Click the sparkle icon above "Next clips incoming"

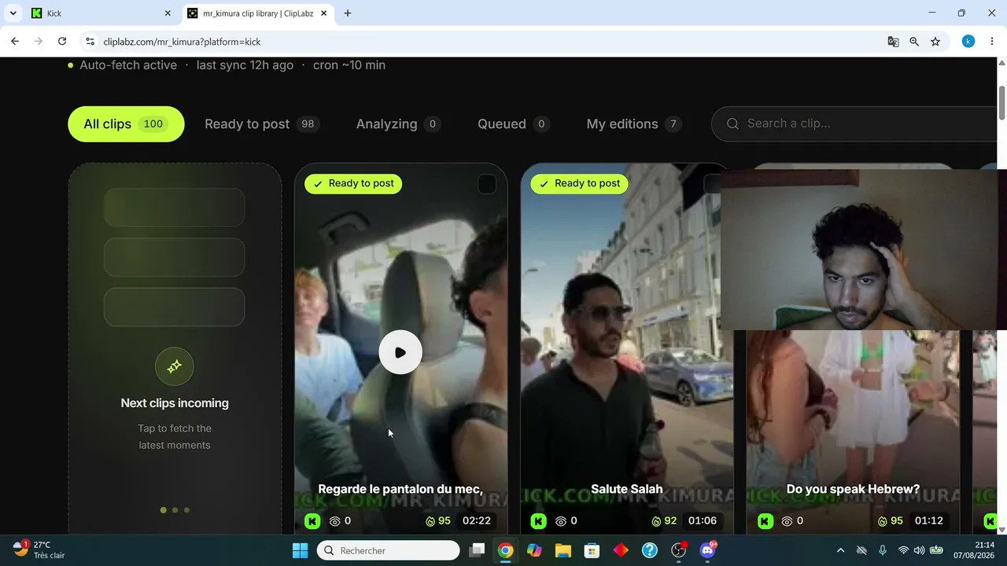[x=175, y=366]
